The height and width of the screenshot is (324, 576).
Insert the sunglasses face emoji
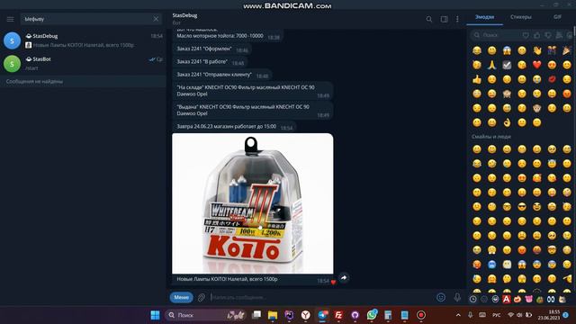(x=522, y=207)
